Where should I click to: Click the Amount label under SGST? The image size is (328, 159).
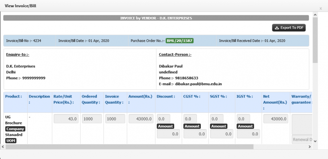point(219,126)
